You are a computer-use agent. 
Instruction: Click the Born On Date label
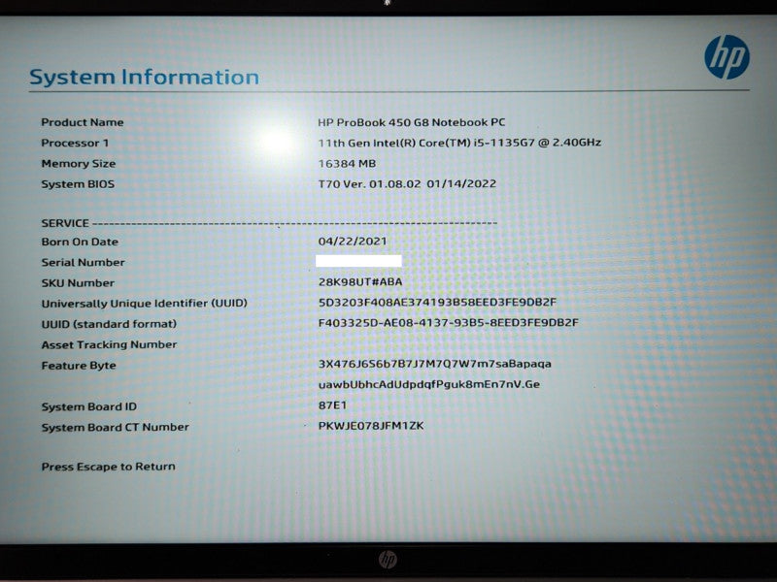point(80,242)
